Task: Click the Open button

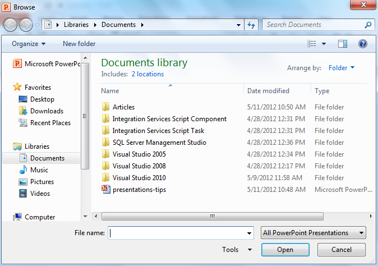Action: point(285,250)
